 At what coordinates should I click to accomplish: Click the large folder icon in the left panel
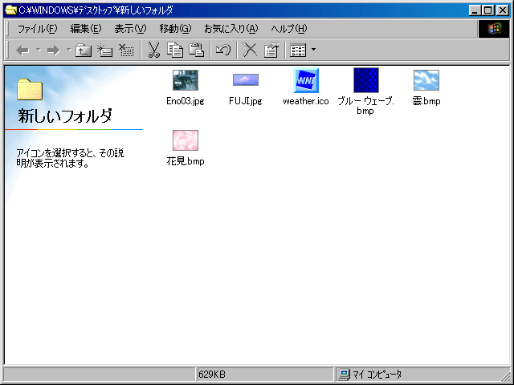pyautogui.click(x=30, y=89)
